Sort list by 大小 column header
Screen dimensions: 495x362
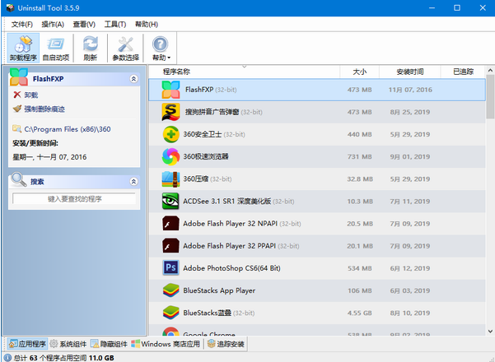click(360, 72)
